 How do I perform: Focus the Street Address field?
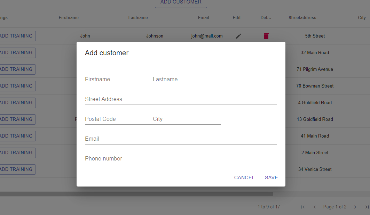coord(181,99)
